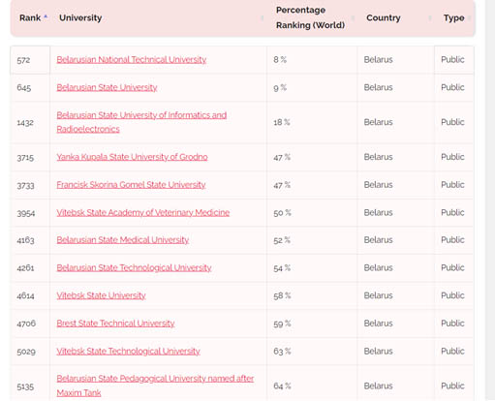Open Brest State Technical University link
Viewport: 495px width, 401px height.
pos(115,324)
